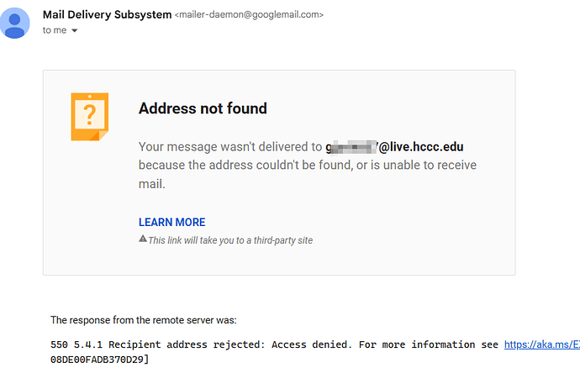Screen dimensions: 580x373
Task: Click the 550 5.4.1 error code text
Action: click(x=78, y=344)
